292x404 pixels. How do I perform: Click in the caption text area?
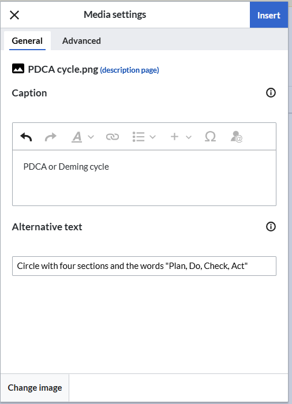click(144, 178)
